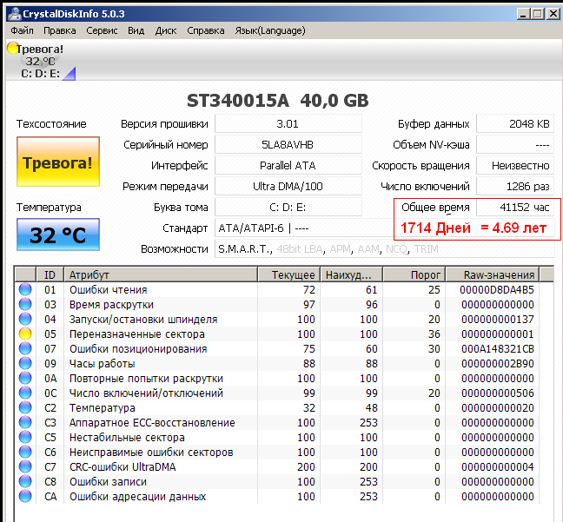
Task: Select the Часы работы attribute text
Action: [x=102, y=364]
